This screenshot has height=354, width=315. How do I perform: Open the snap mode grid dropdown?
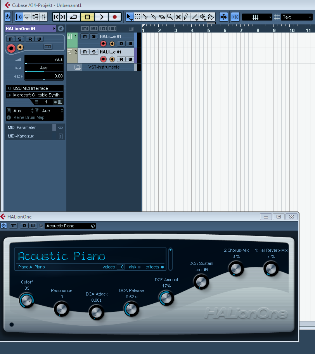(257, 17)
